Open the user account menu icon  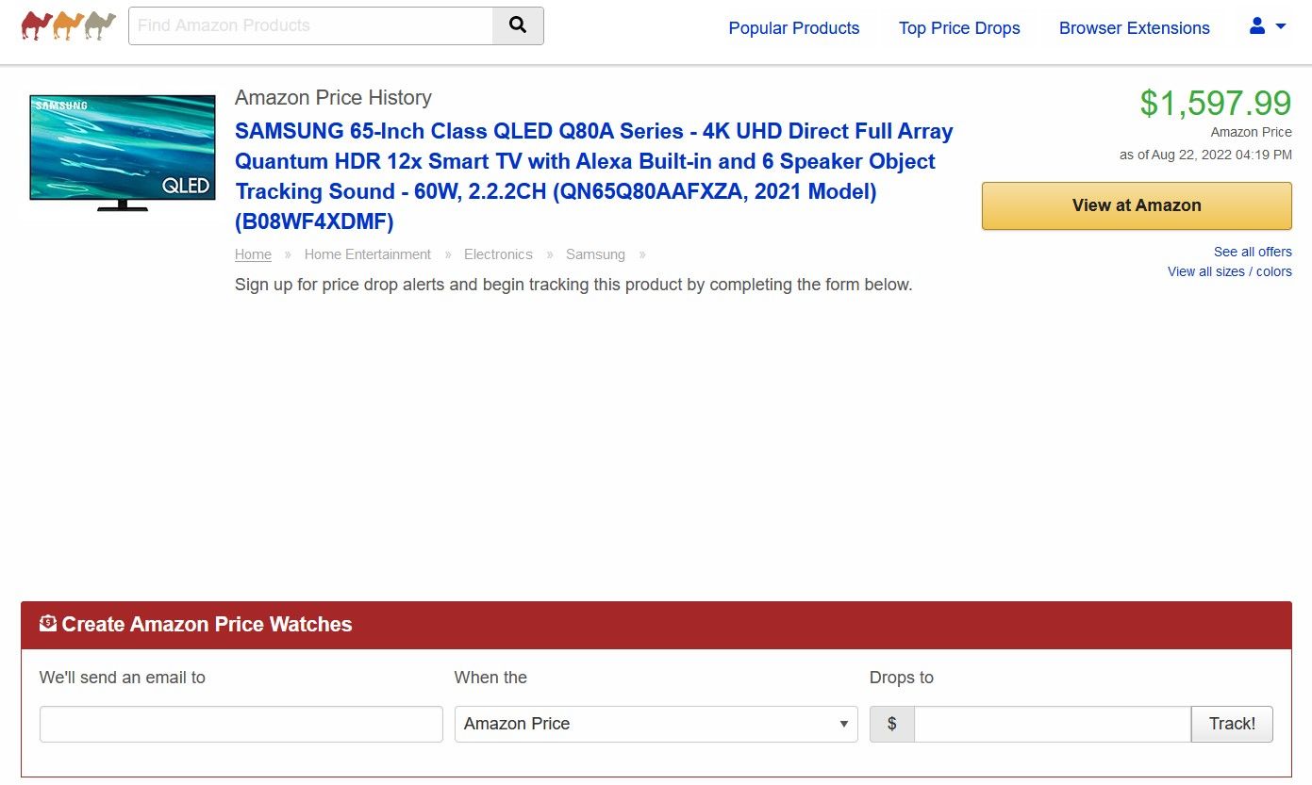coord(1257,26)
